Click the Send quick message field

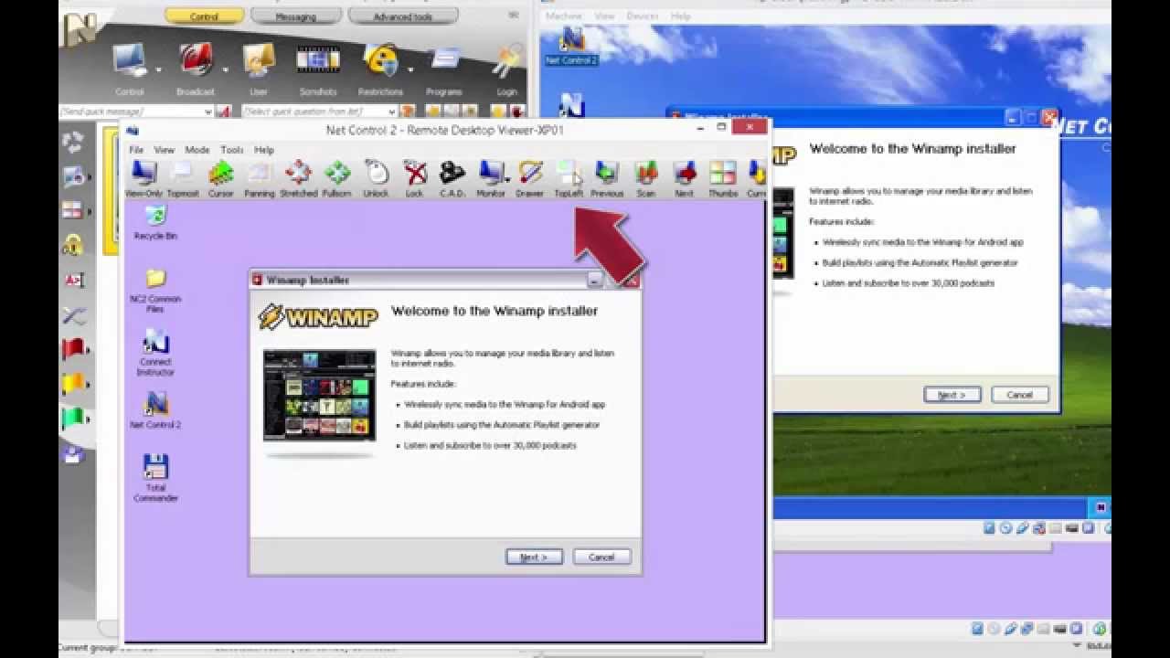click(131, 111)
